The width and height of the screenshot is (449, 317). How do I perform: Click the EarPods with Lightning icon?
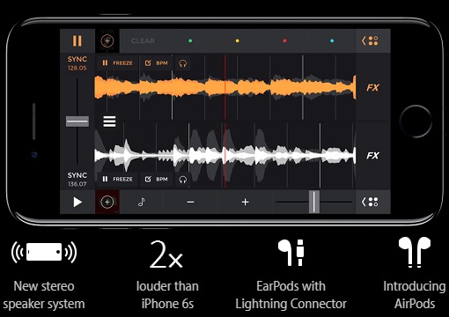[x=291, y=253]
